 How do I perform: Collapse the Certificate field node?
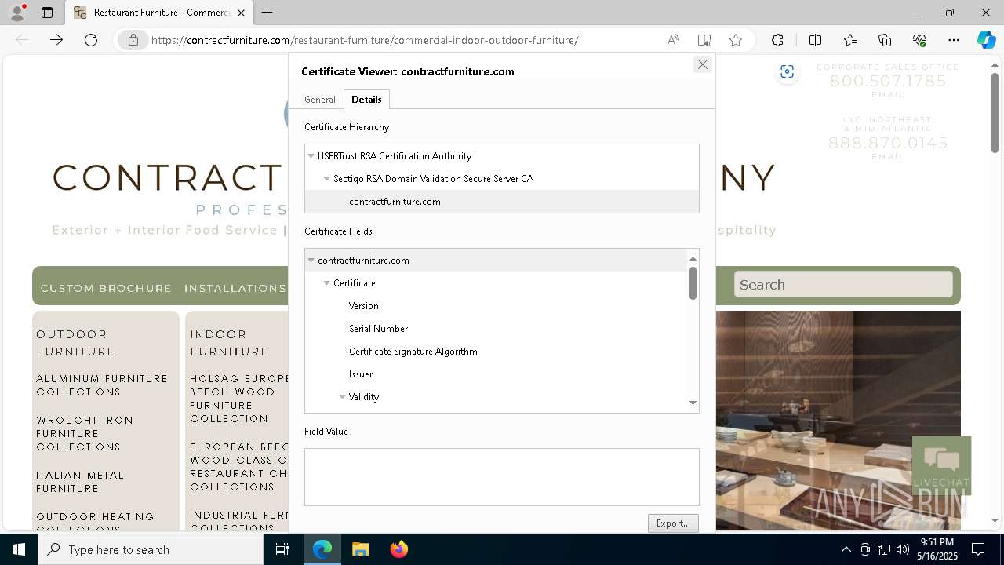point(327,283)
